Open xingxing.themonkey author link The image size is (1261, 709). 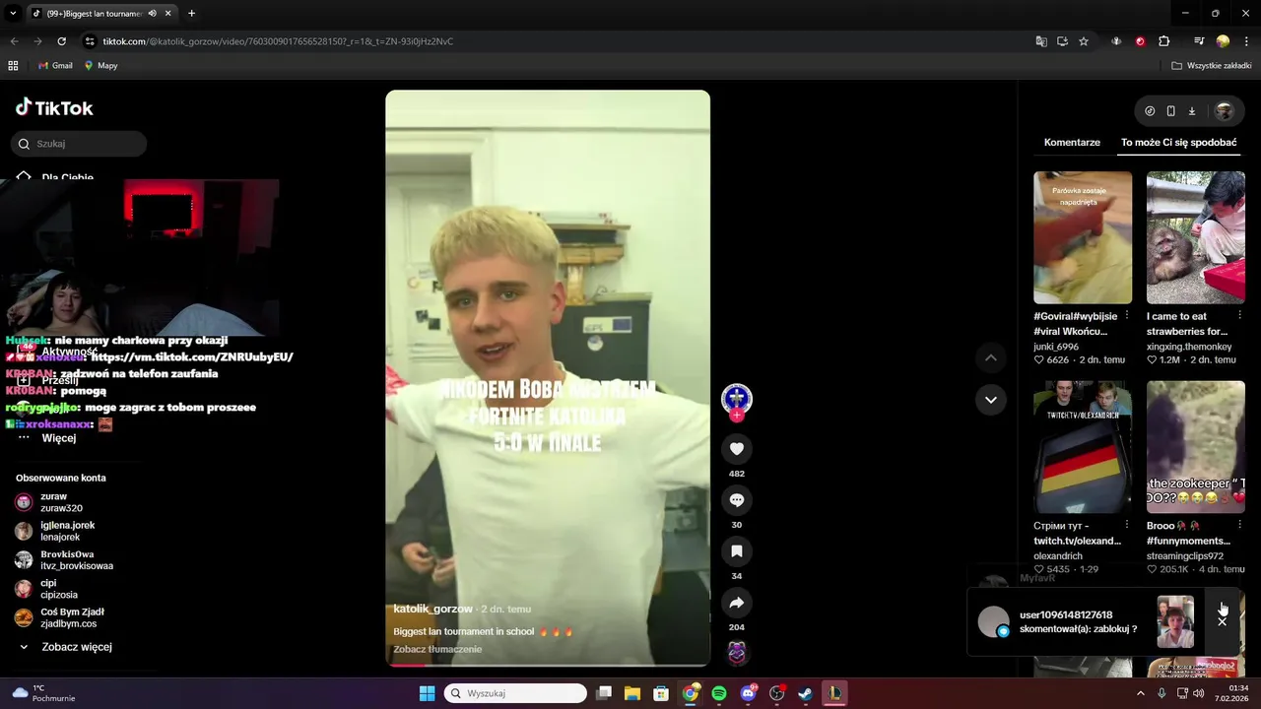(x=1189, y=347)
